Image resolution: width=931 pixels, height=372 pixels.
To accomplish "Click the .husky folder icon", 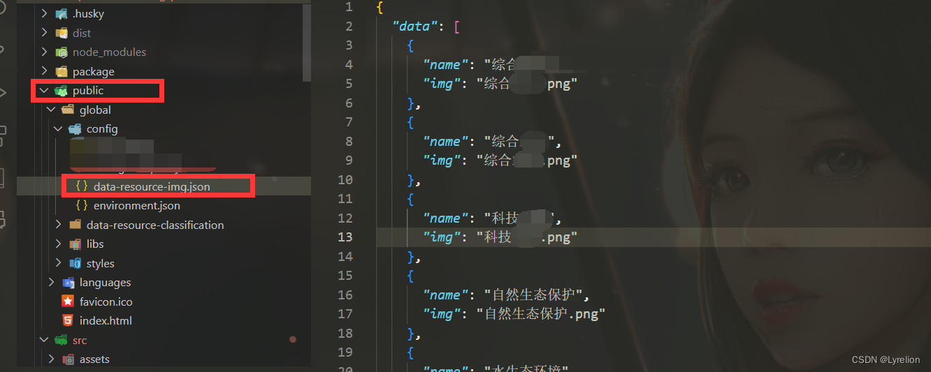I will tap(61, 14).
